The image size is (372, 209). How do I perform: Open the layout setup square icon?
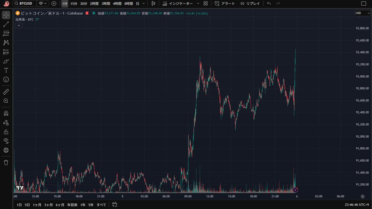[x=364, y=3]
